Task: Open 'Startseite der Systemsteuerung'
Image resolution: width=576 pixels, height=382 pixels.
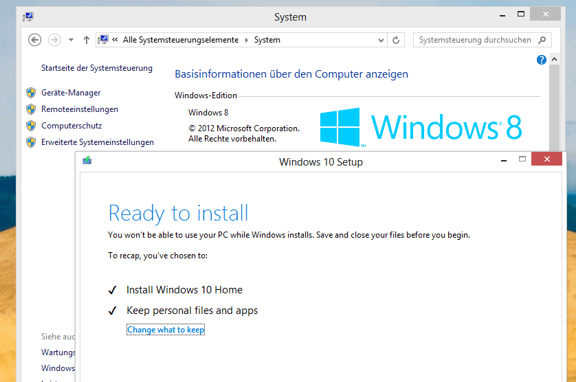Action: click(97, 68)
